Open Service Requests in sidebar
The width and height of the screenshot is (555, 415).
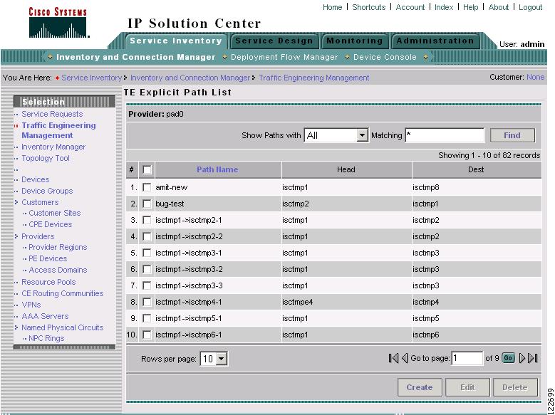tap(52, 114)
